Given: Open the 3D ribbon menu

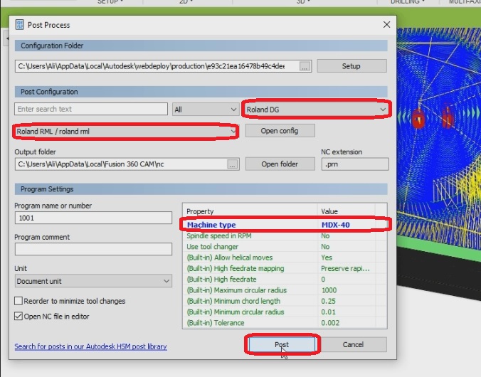Looking at the screenshot, I should pyautogui.click(x=302, y=2).
